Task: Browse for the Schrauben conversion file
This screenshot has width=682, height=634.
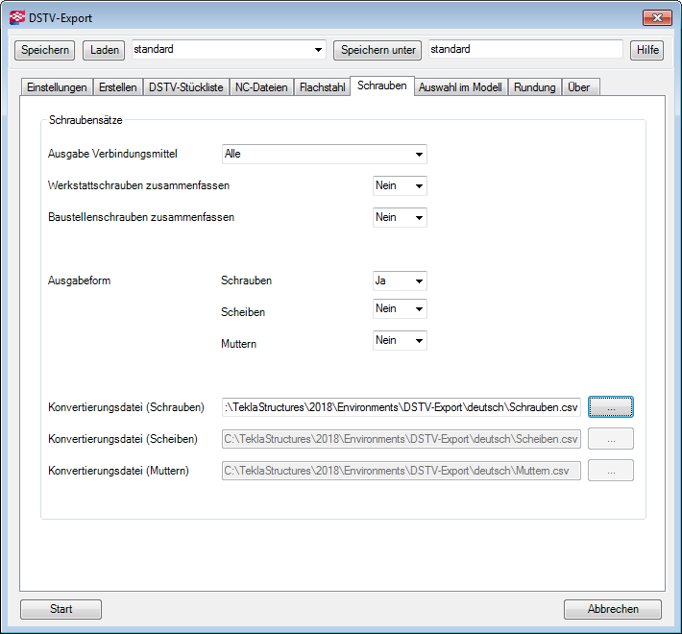Action: (611, 407)
